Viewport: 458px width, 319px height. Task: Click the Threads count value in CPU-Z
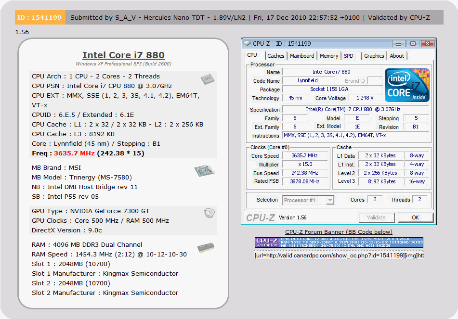(419, 199)
